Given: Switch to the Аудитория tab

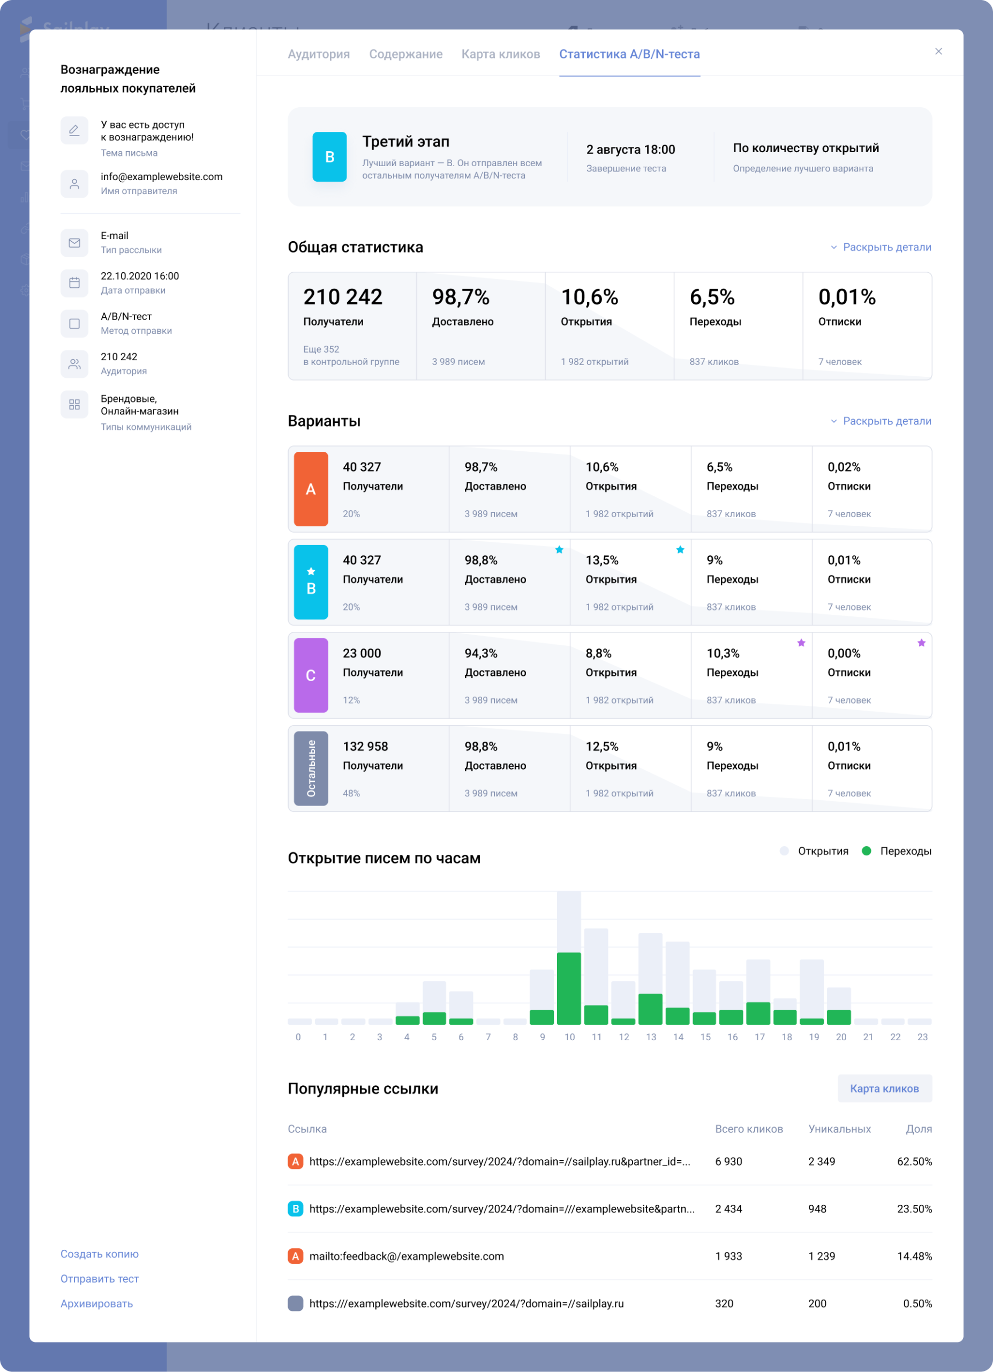Looking at the screenshot, I should [319, 54].
